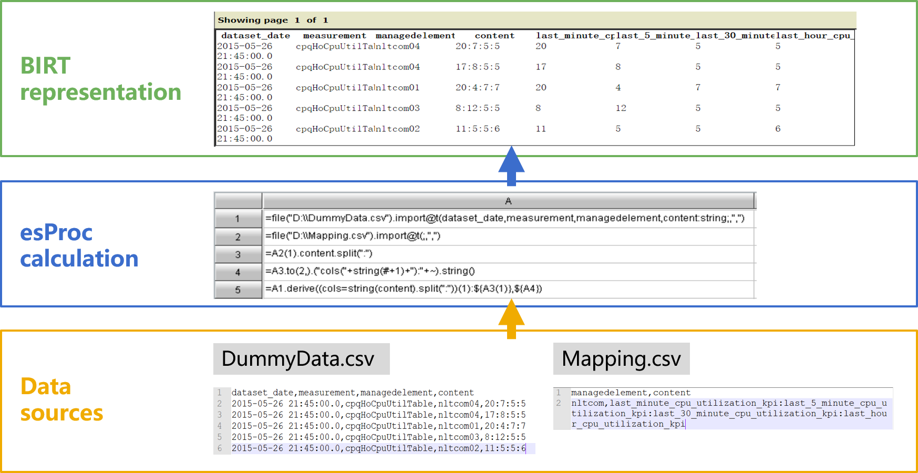Click value 11 in the last_minute column

pyautogui.click(x=541, y=129)
